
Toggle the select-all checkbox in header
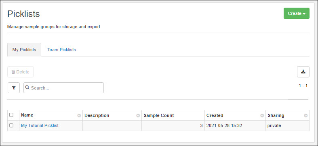pos(11,115)
